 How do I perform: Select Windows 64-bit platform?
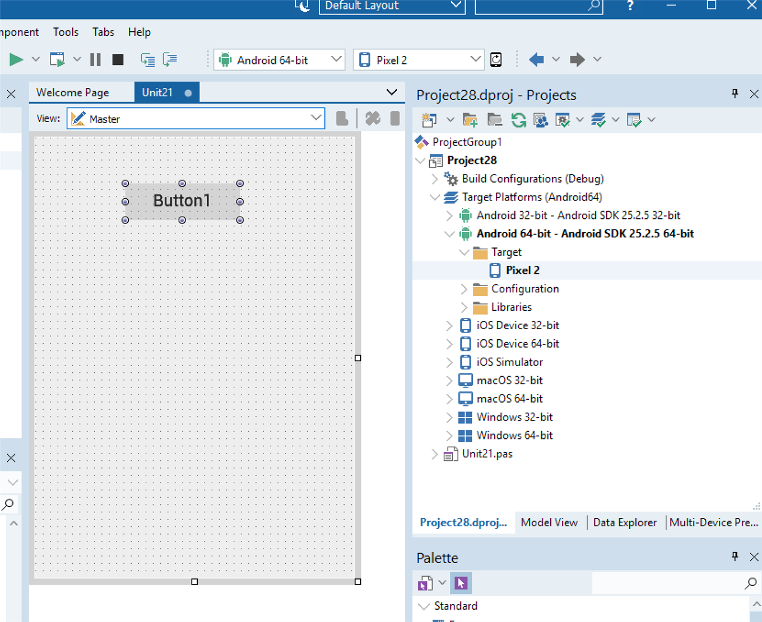[514, 436]
